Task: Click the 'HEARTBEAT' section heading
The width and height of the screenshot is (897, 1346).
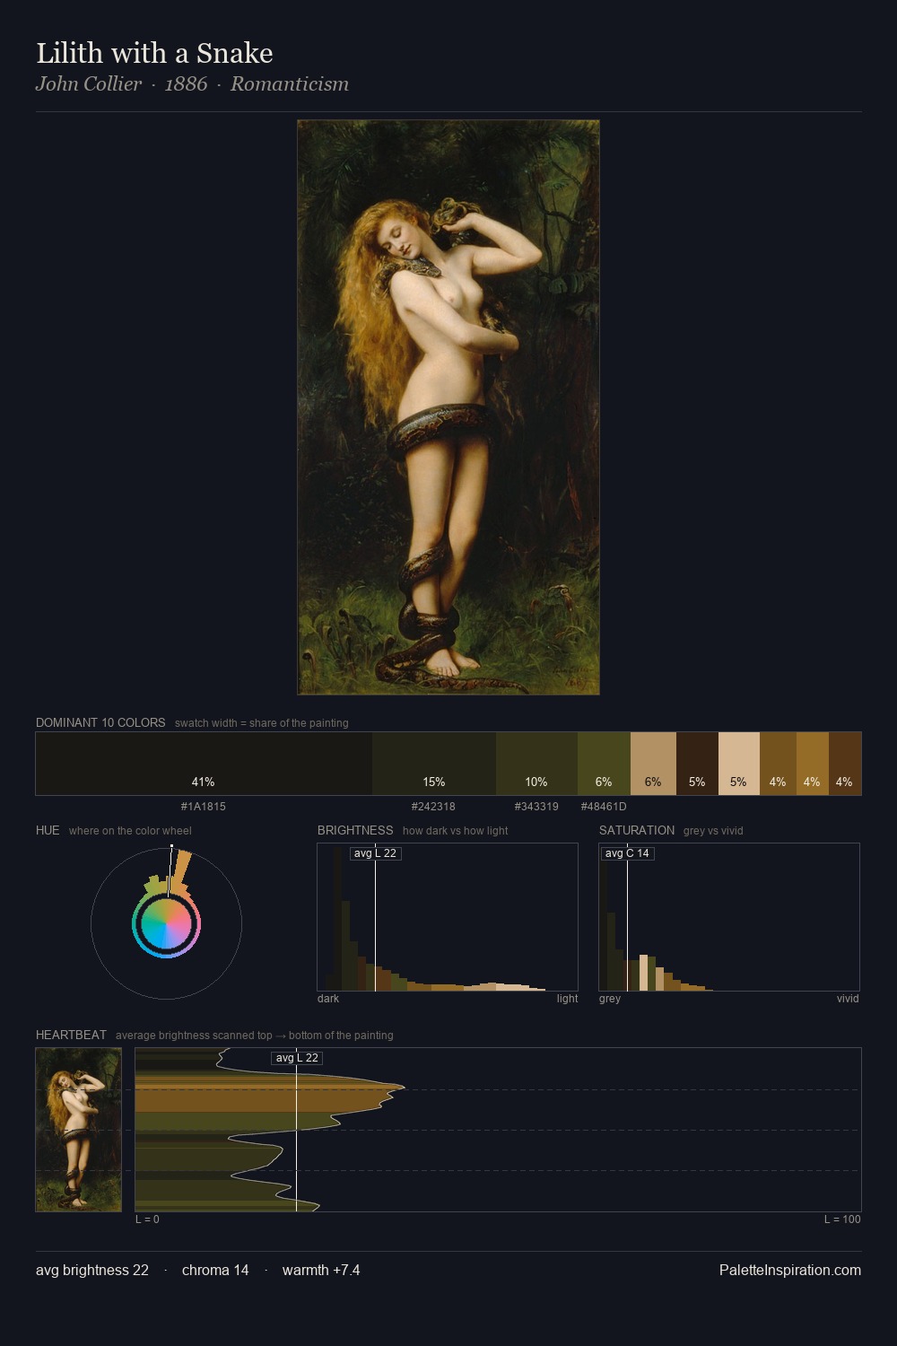Action: (71, 1035)
